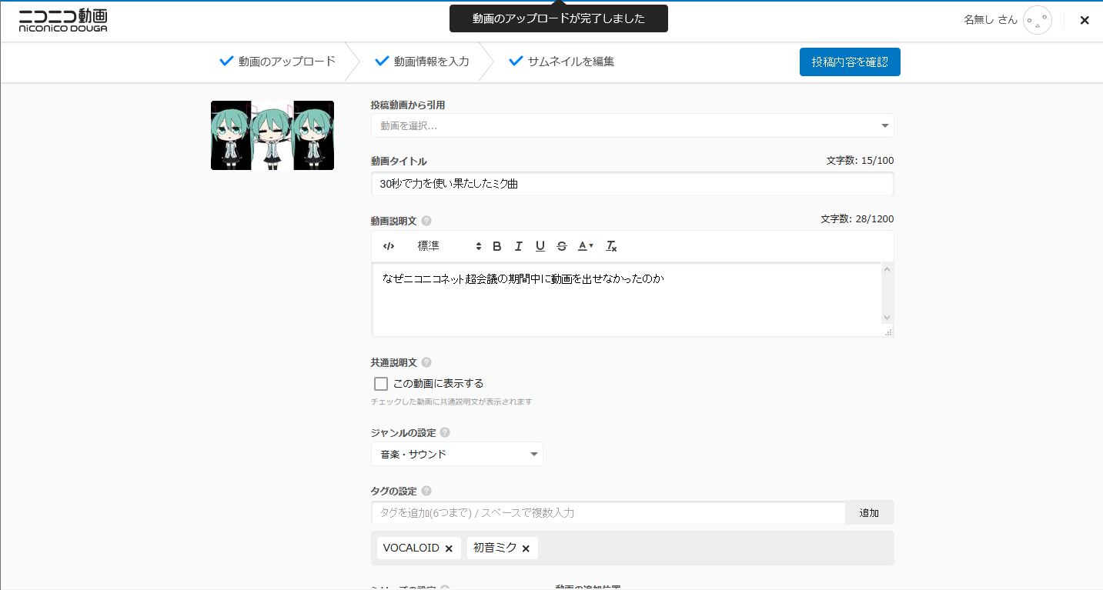Apply strikethrough formatting

click(x=562, y=246)
